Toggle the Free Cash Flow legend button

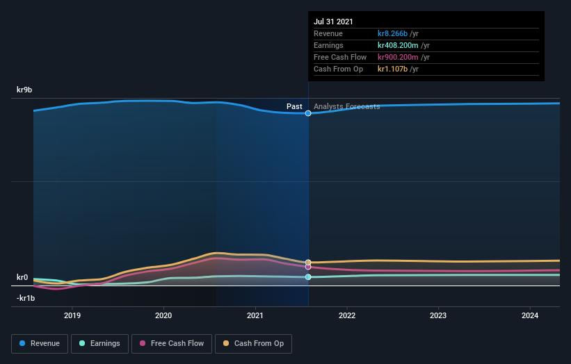pos(172,344)
